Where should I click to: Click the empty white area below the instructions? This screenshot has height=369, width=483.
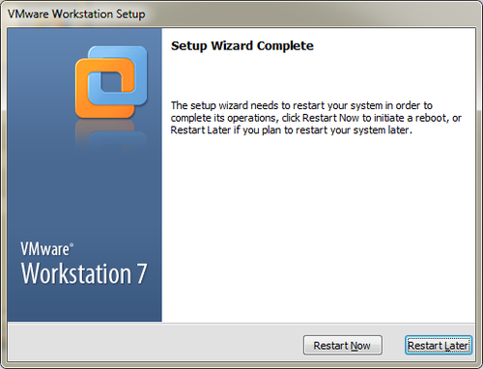pyautogui.click(x=318, y=225)
